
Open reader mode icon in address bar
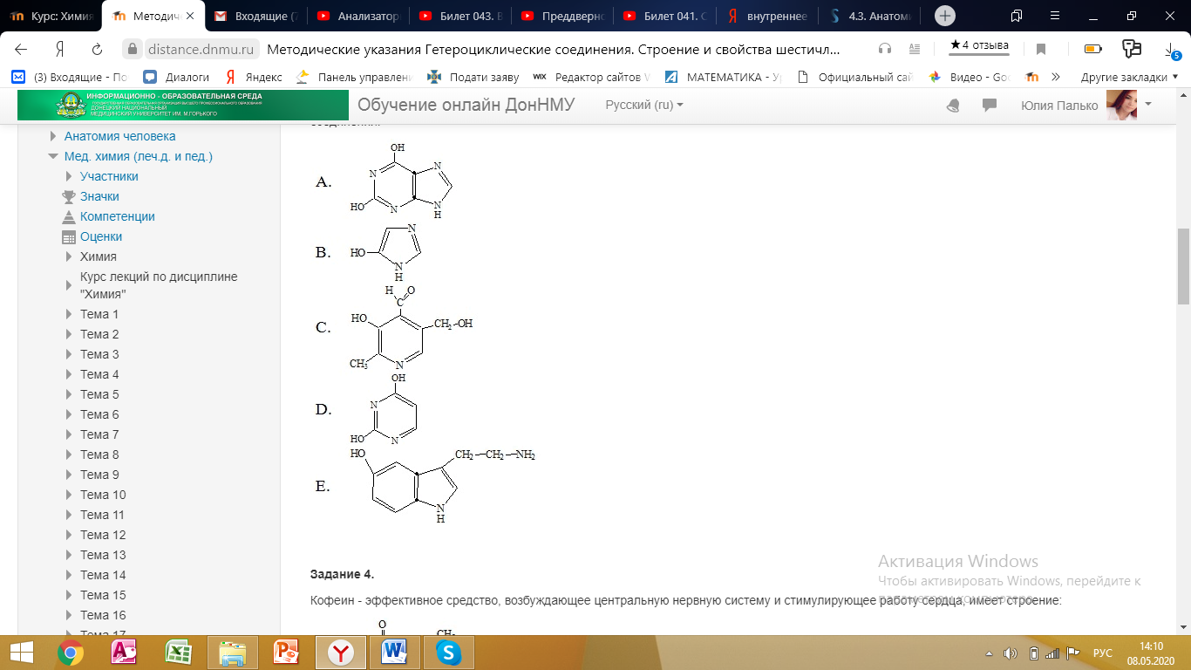pos(914,49)
